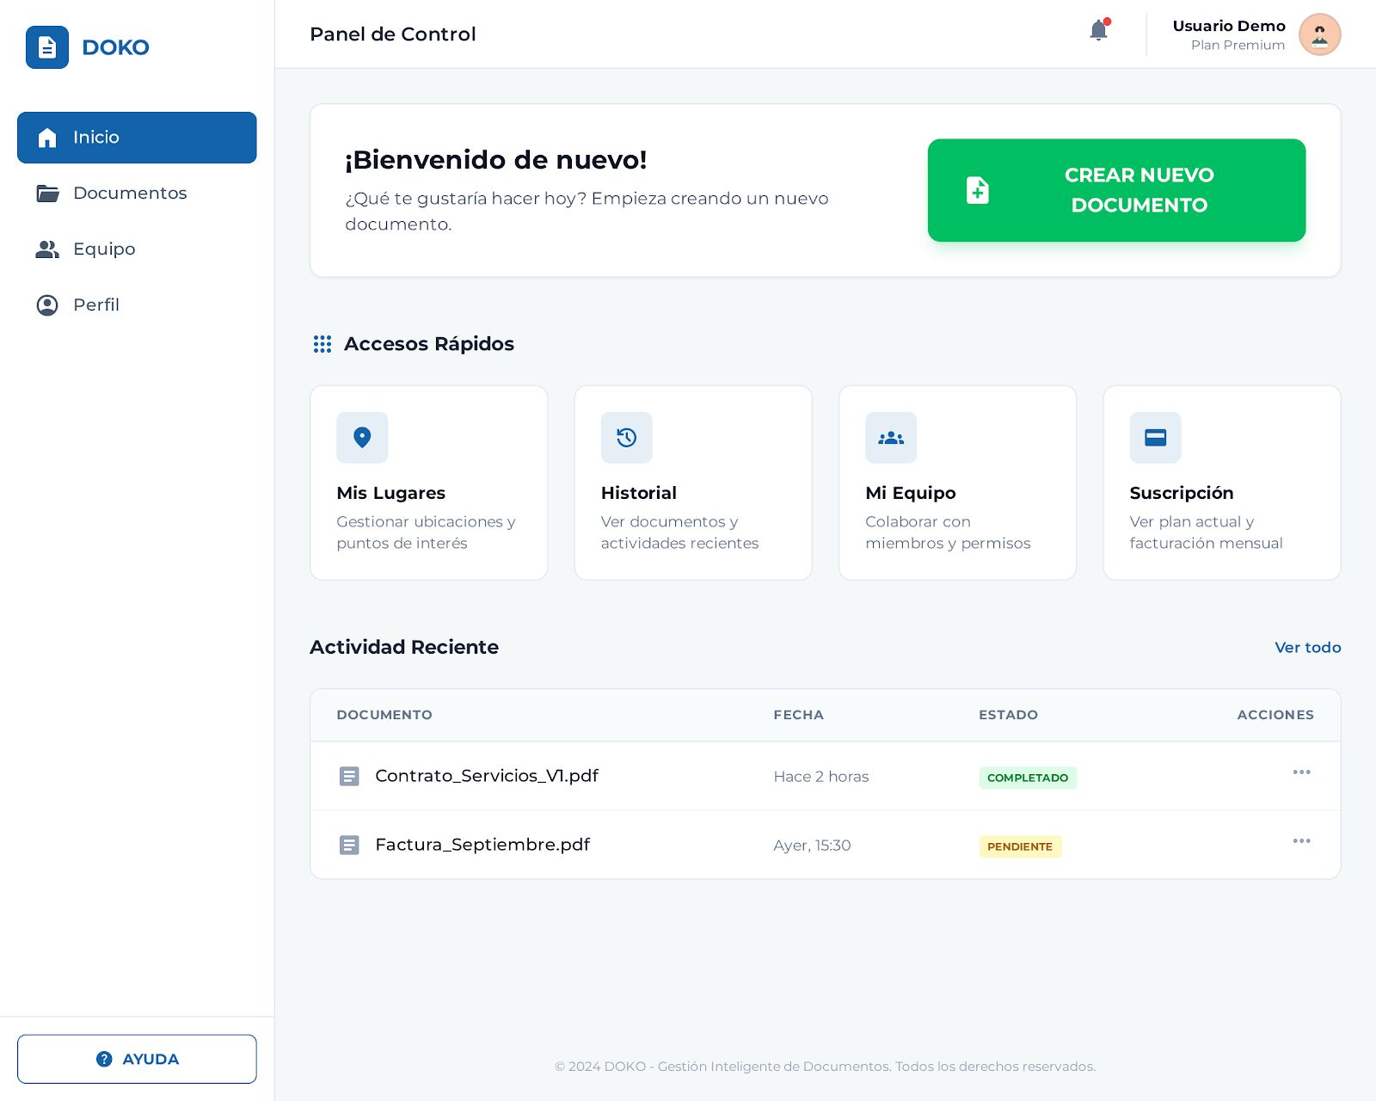Screen dimensions: 1376x1101
Task: Open the Usuario Demo account menu
Action: pos(1228,34)
